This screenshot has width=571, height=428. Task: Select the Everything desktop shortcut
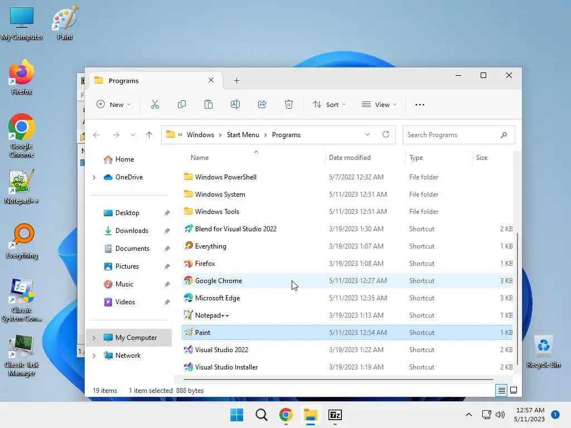[22, 241]
